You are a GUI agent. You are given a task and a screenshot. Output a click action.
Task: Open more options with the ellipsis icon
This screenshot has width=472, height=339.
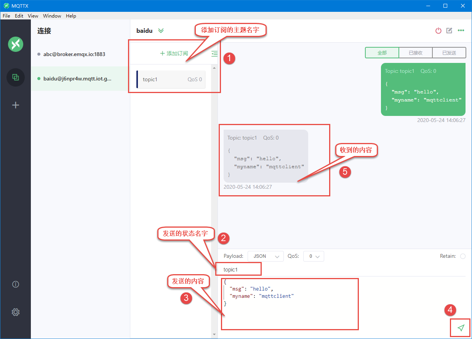pos(461,31)
